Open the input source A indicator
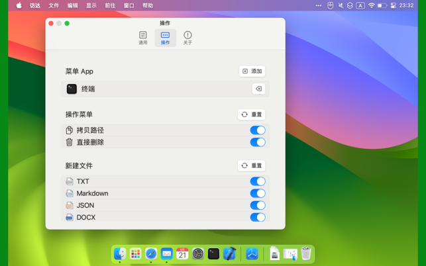 point(360,5)
